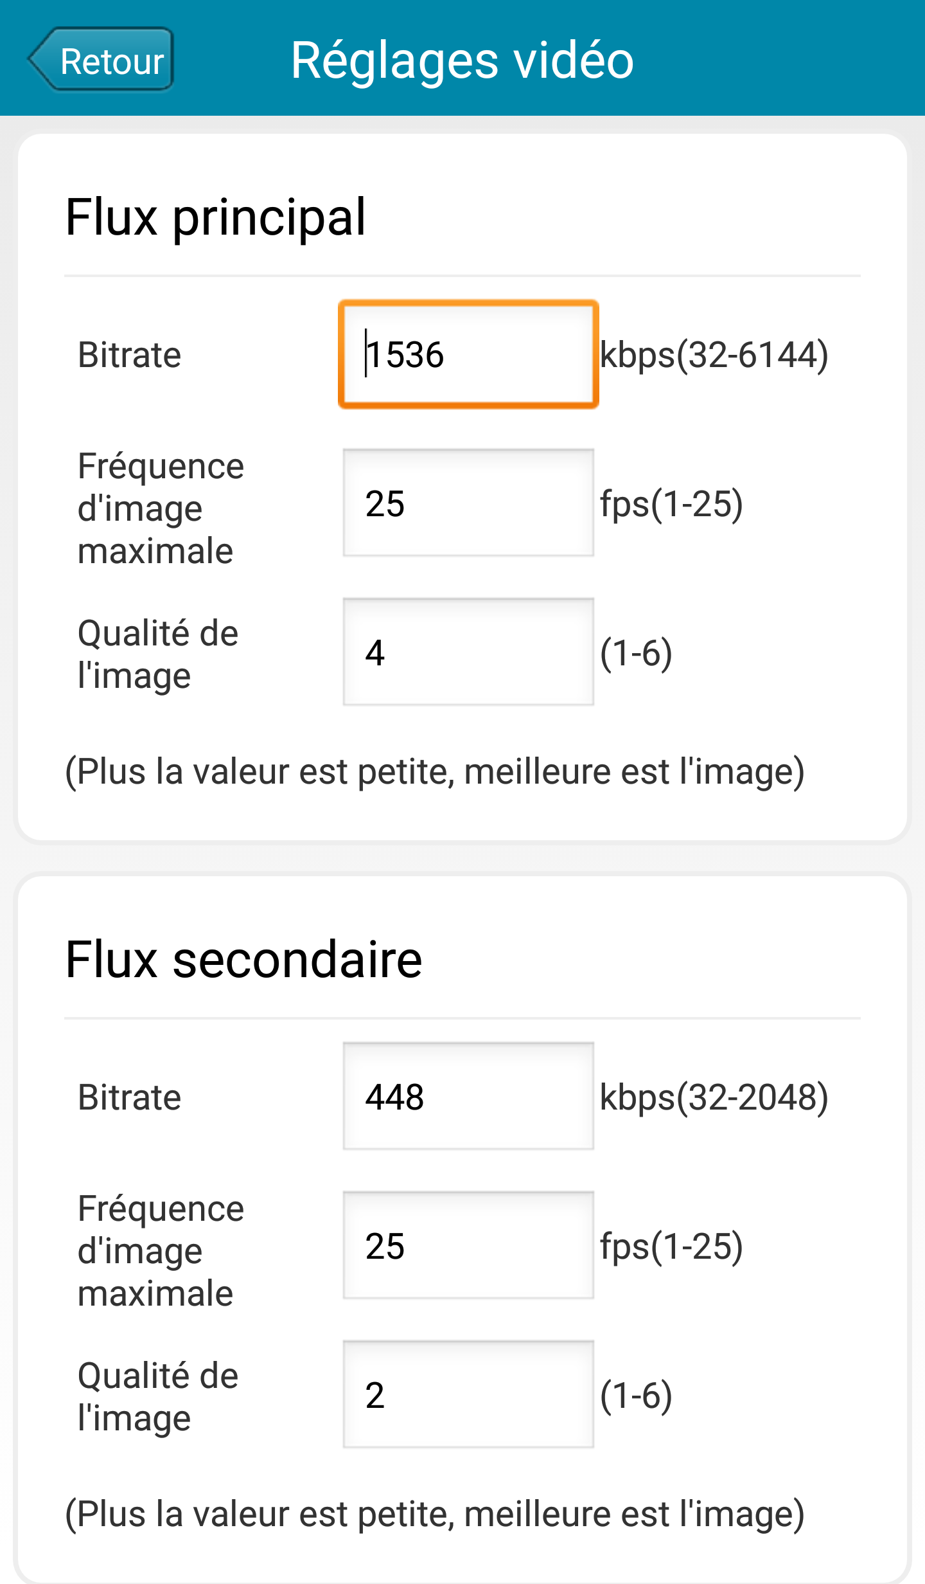
Task: Tap Flux secondaire fps(1-25) range text
Action: 671,1246
